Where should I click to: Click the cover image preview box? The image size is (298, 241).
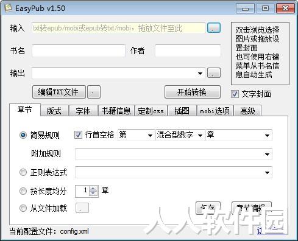(260, 54)
